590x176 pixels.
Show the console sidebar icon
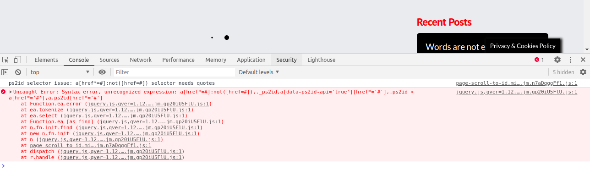5,72
